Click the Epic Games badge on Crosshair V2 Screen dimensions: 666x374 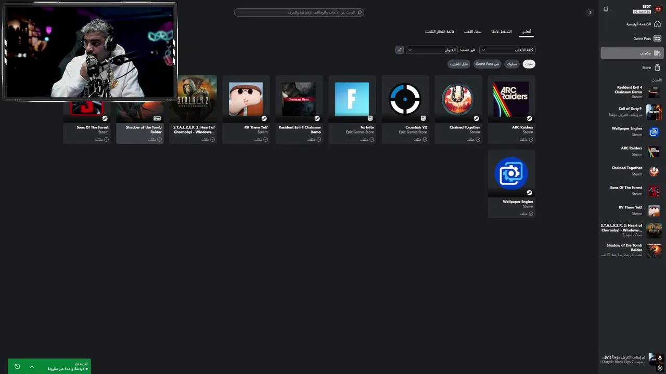tap(423, 118)
